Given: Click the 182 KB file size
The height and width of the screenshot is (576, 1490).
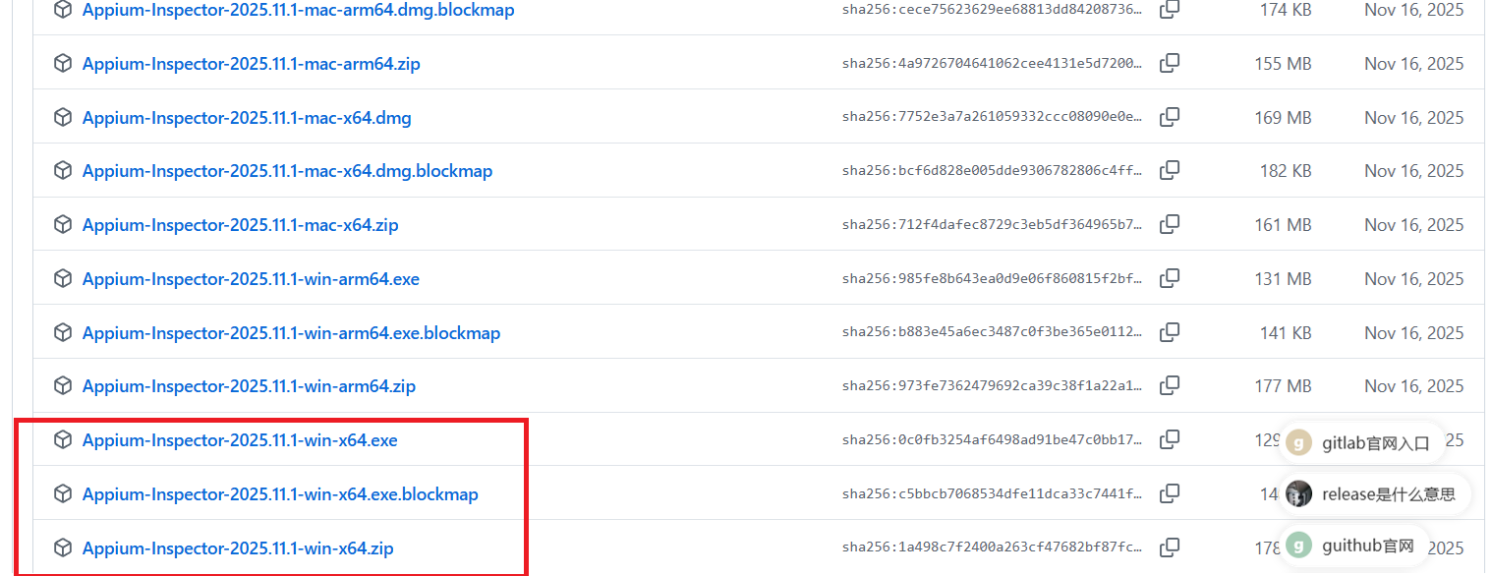Looking at the screenshot, I should [x=1286, y=170].
